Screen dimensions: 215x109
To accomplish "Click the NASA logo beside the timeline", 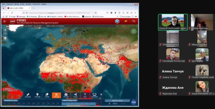I will coord(134,102).
